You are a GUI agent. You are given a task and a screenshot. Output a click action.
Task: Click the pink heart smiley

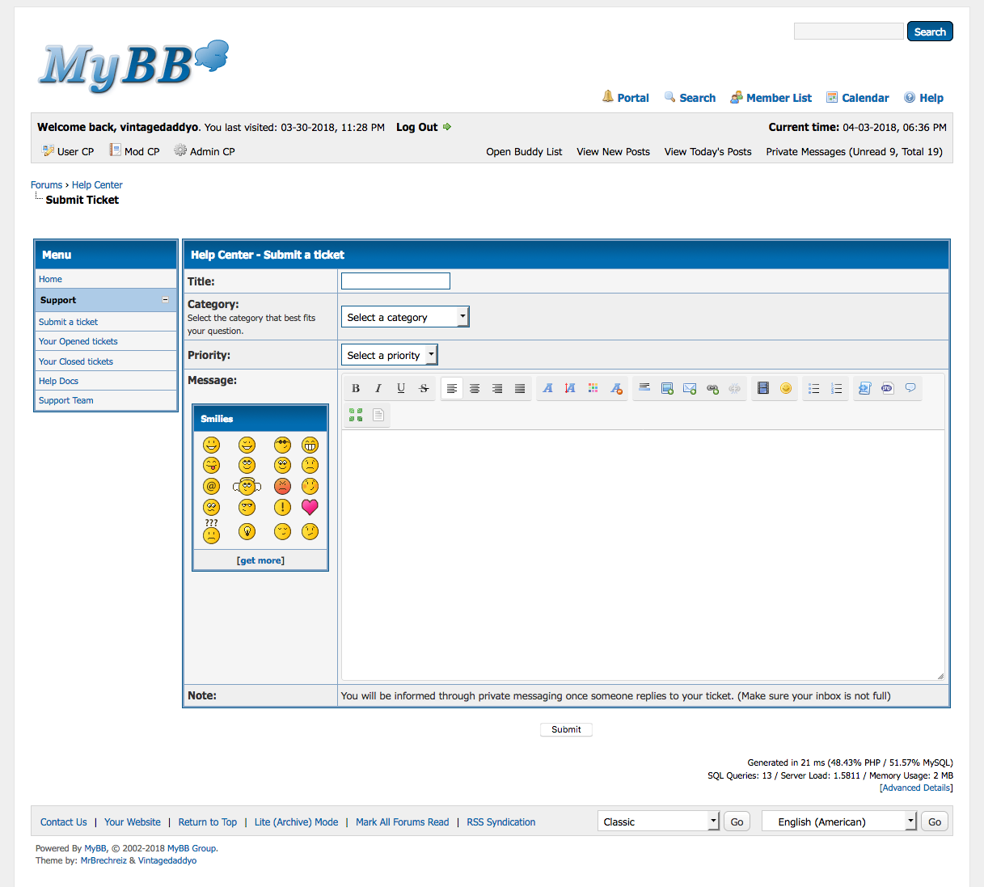tap(310, 507)
